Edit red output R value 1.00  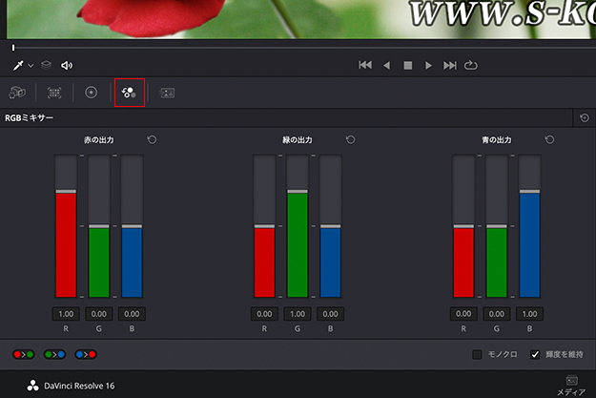66,314
